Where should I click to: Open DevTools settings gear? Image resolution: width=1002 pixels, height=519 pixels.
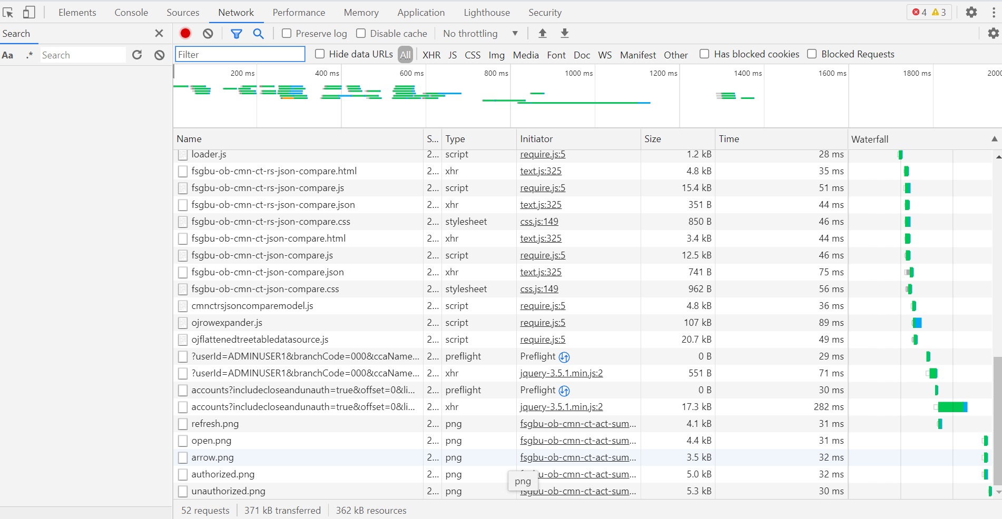[971, 12]
